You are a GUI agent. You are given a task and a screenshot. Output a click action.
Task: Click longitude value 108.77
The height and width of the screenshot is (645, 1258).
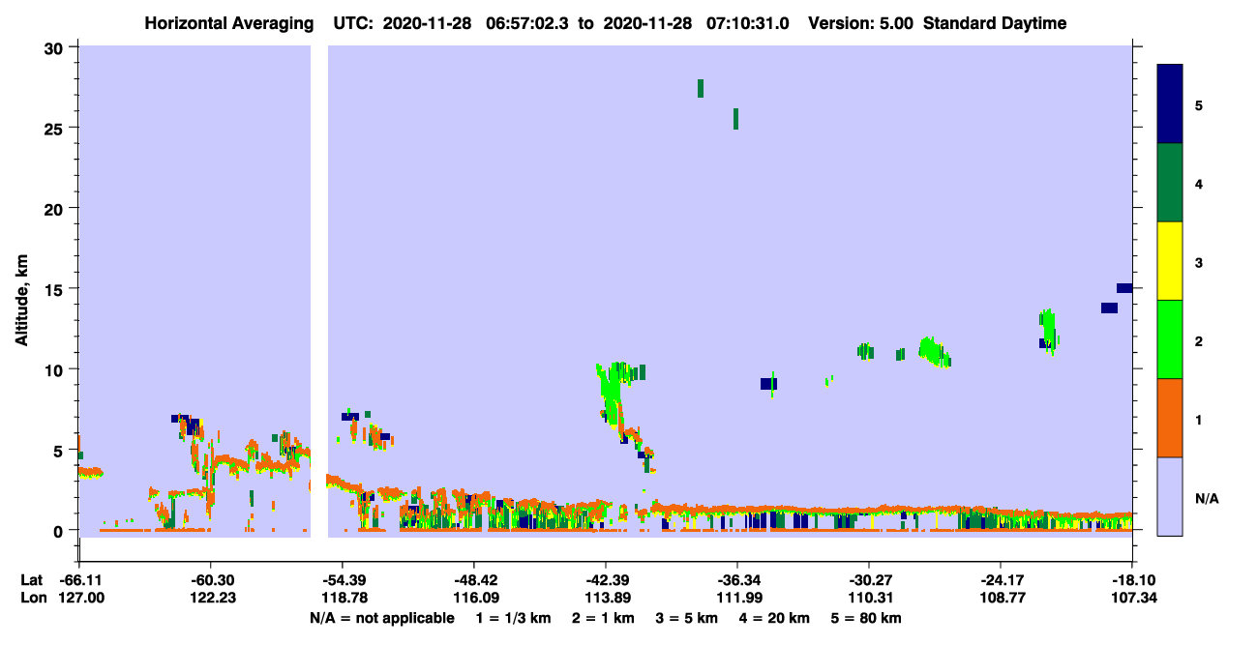click(x=1001, y=598)
